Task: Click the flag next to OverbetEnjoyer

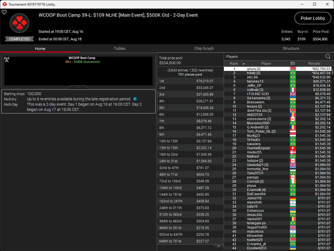Action: [x=293, y=148]
